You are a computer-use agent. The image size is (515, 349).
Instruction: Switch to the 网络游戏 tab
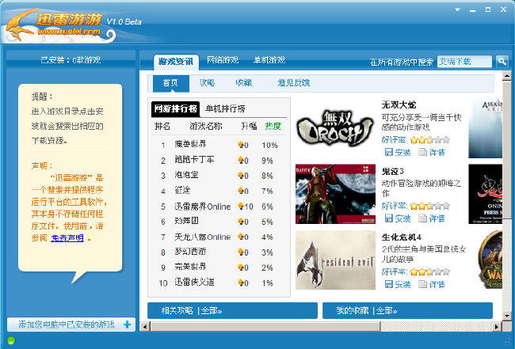point(223,60)
